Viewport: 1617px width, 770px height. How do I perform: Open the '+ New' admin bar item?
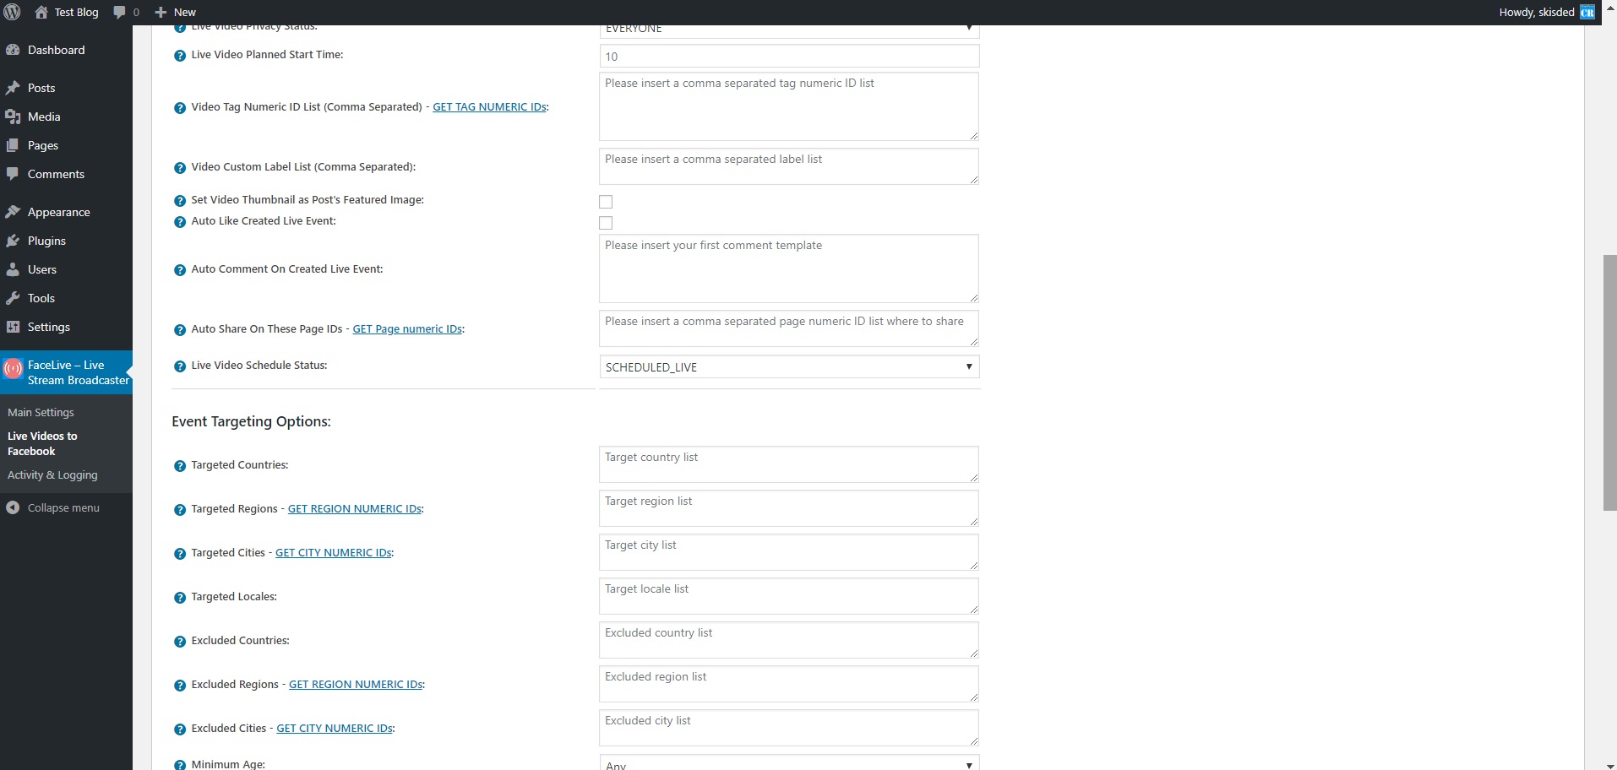174,12
